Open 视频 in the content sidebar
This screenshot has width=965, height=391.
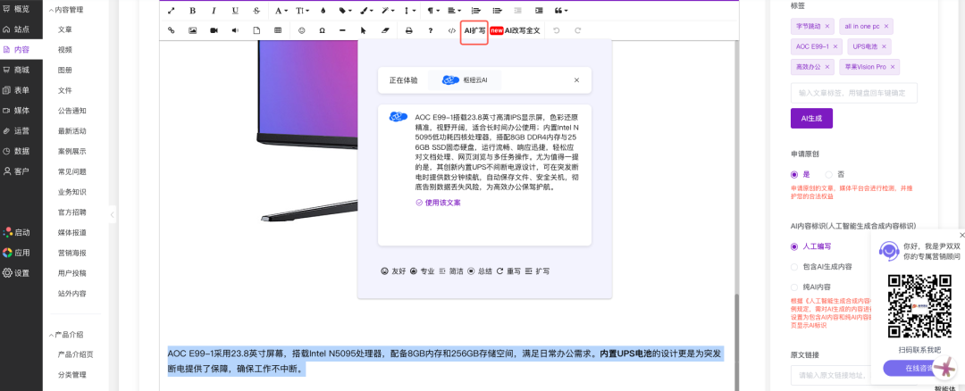(65, 49)
